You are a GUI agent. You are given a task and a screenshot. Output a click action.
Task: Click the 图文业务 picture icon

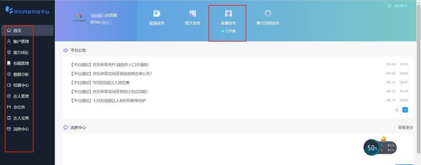pyautogui.click(x=193, y=13)
